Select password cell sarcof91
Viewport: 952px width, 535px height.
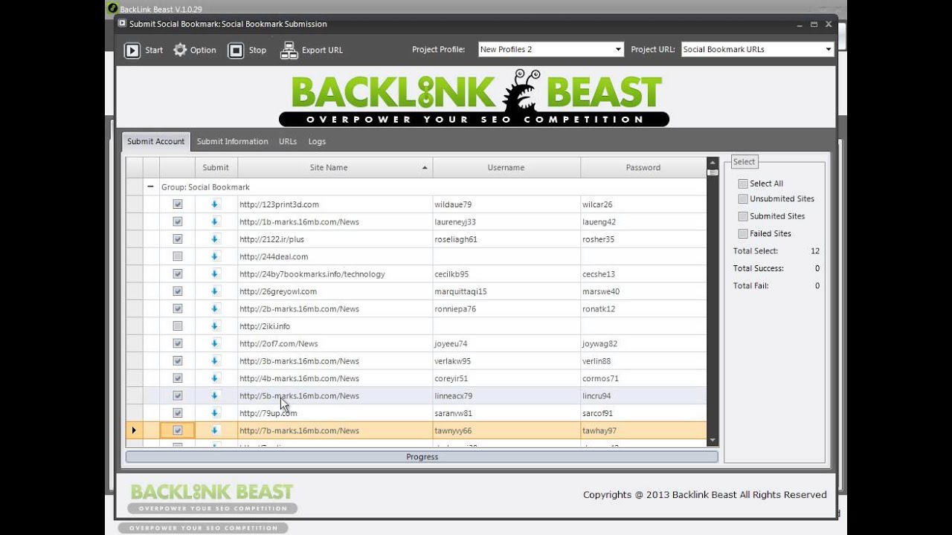click(643, 413)
